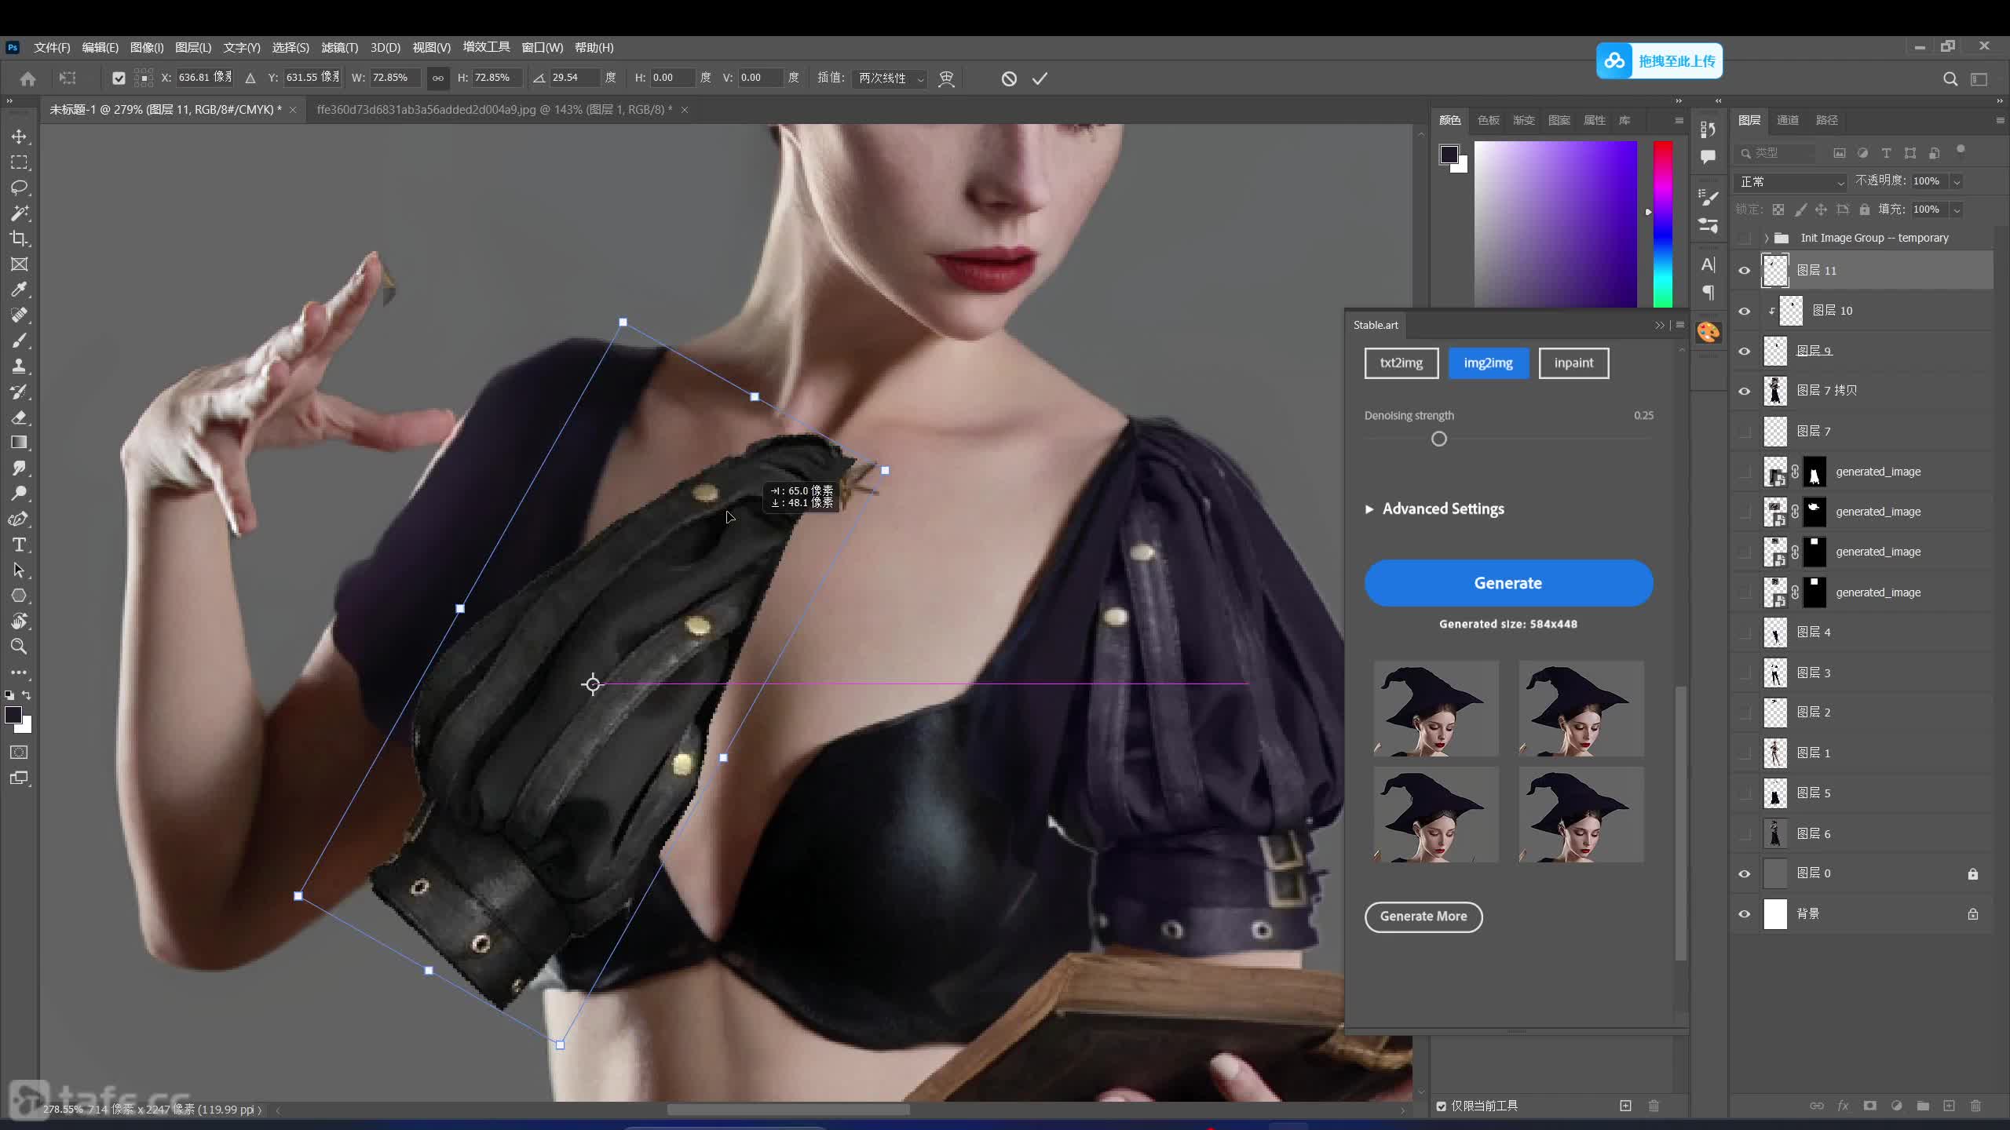Hide the 背景 layer
The width and height of the screenshot is (2010, 1130).
click(x=1745, y=913)
